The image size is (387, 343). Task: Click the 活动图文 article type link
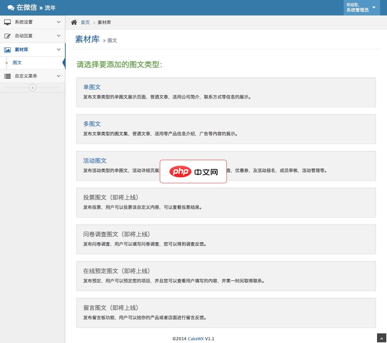(95, 161)
